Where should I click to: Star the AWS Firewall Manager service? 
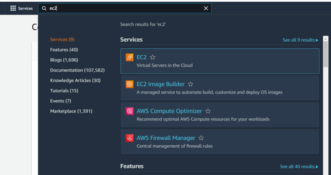coord(201,138)
